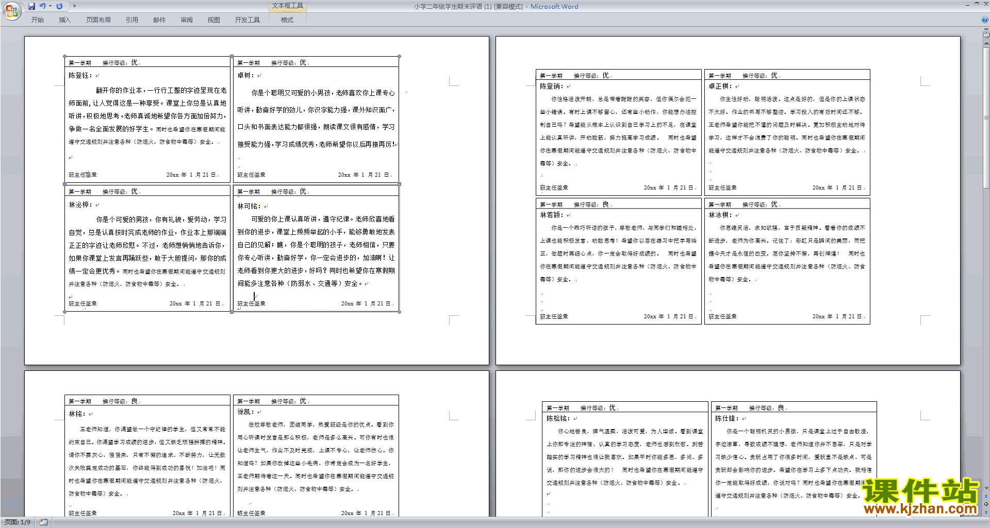Click the student name 林可铭：

pyautogui.click(x=249, y=206)
